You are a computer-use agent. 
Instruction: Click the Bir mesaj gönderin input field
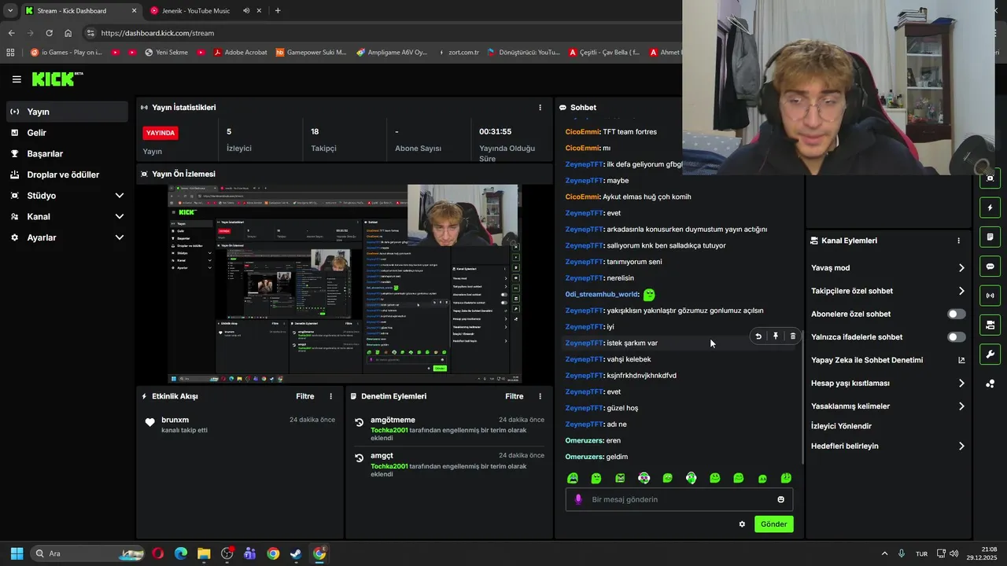pyautogui.click(x=679, y=499)
